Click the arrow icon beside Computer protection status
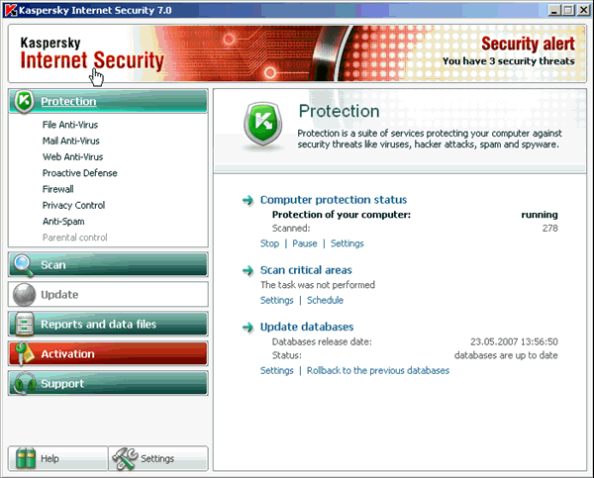Image resolution: width=594 pixels, height=478 pixels. point(248,200)
